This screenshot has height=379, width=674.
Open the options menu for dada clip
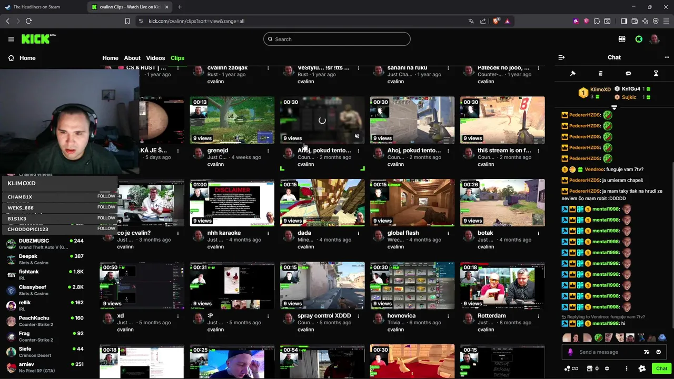coord(358,233)
